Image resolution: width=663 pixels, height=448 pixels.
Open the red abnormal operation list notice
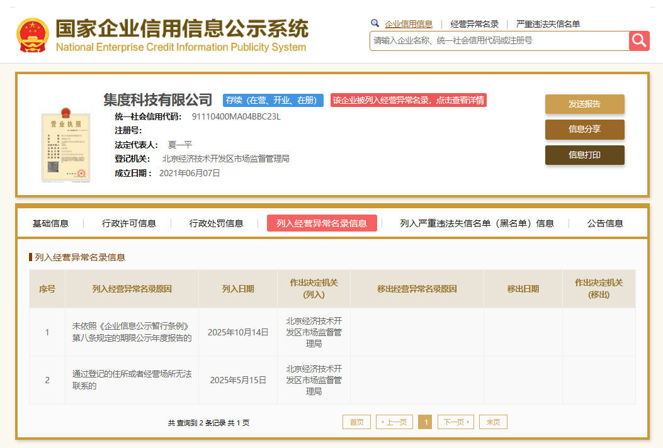tap(408, 101)
